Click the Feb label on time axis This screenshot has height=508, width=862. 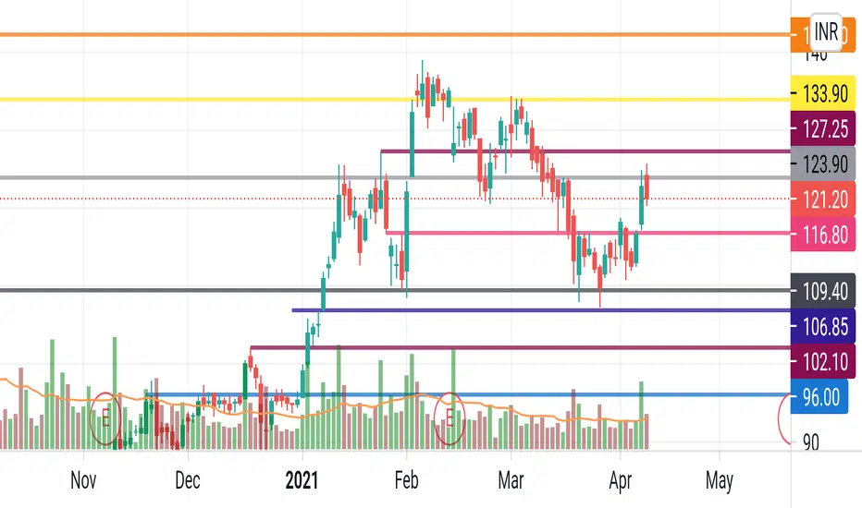[406, 480]
